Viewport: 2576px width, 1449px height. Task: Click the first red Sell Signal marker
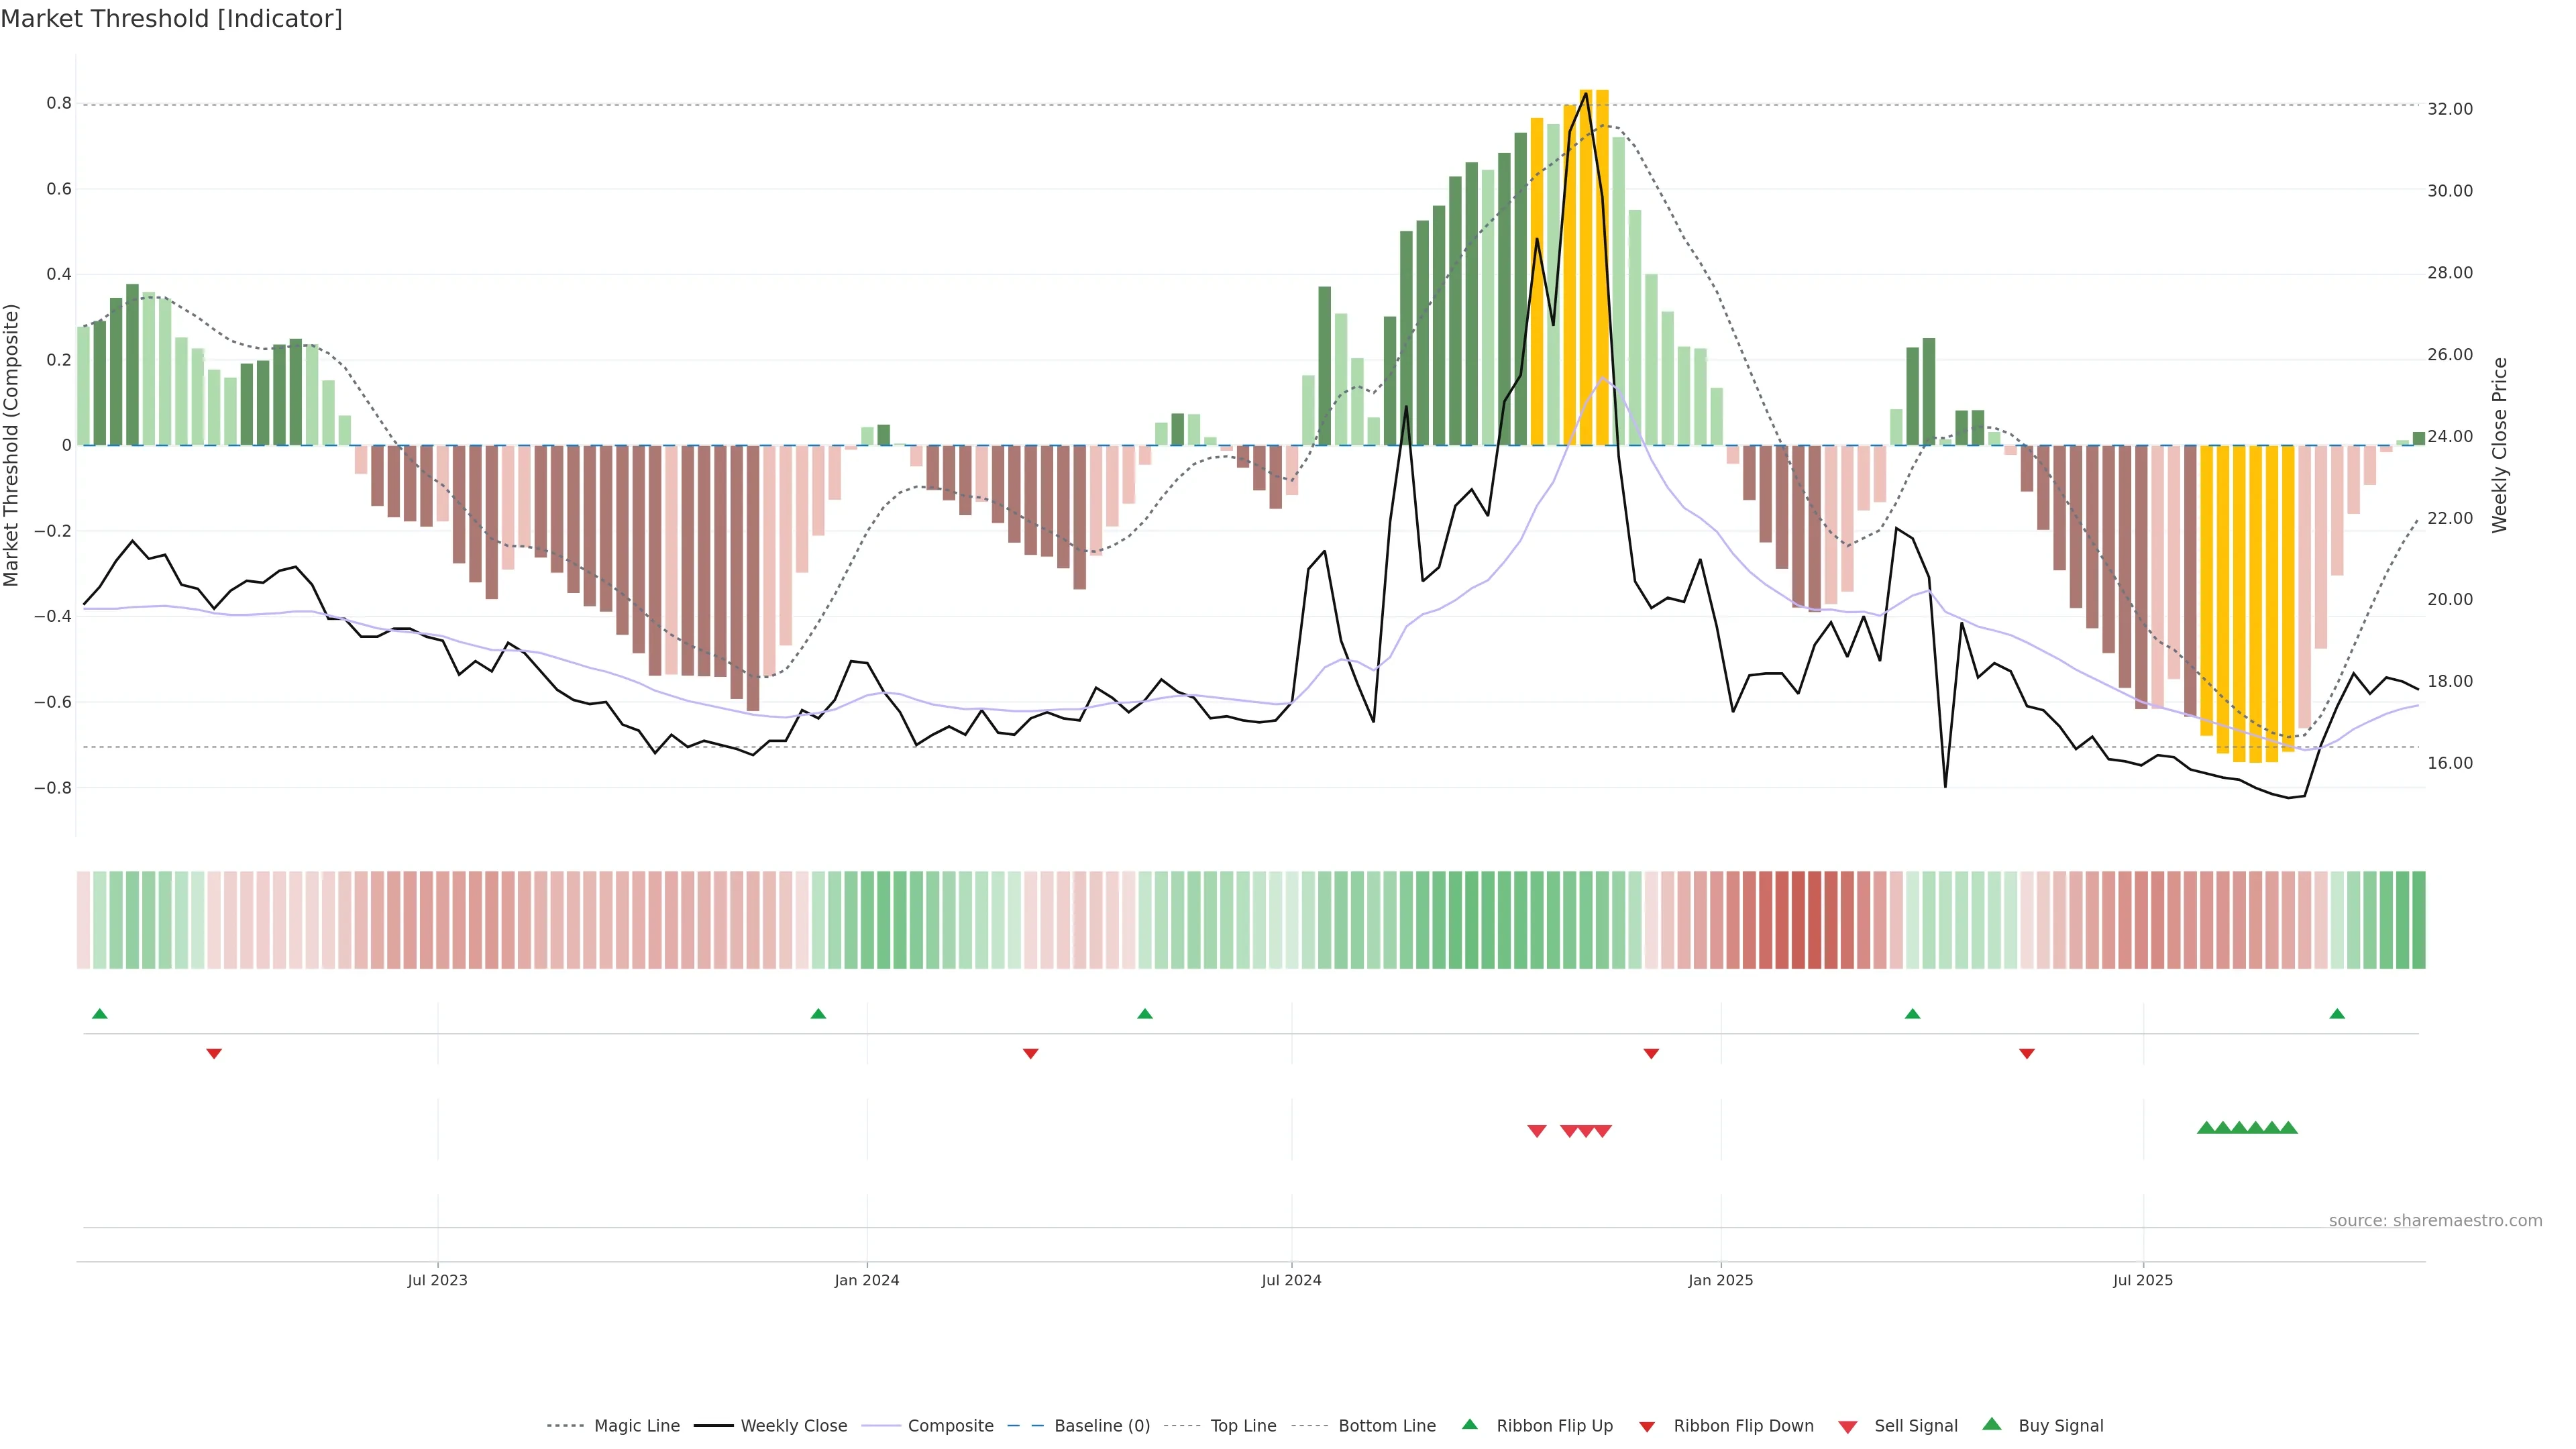click(x=1537, y=1131)
